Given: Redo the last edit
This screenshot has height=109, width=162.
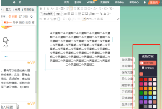Looking at the screenshot, I should [x=95, y=19].
